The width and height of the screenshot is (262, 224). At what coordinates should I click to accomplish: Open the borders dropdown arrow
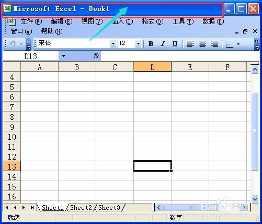click(x=238, y=44)
